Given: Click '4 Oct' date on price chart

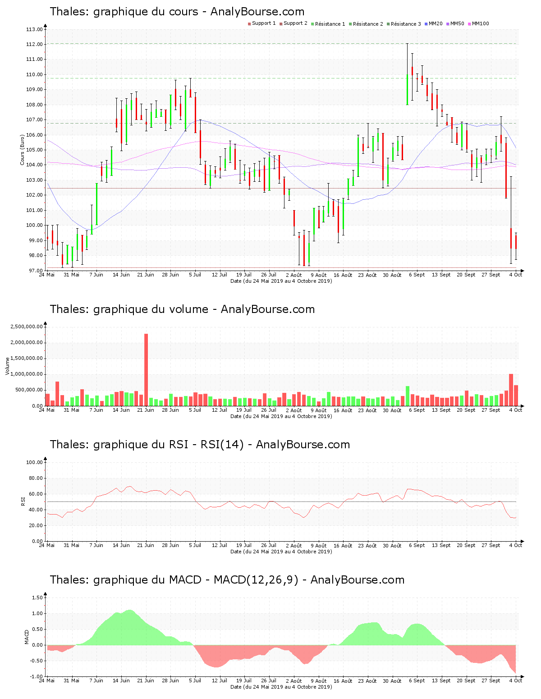Looking at the screenshot, I should click(x=515, y=275).
